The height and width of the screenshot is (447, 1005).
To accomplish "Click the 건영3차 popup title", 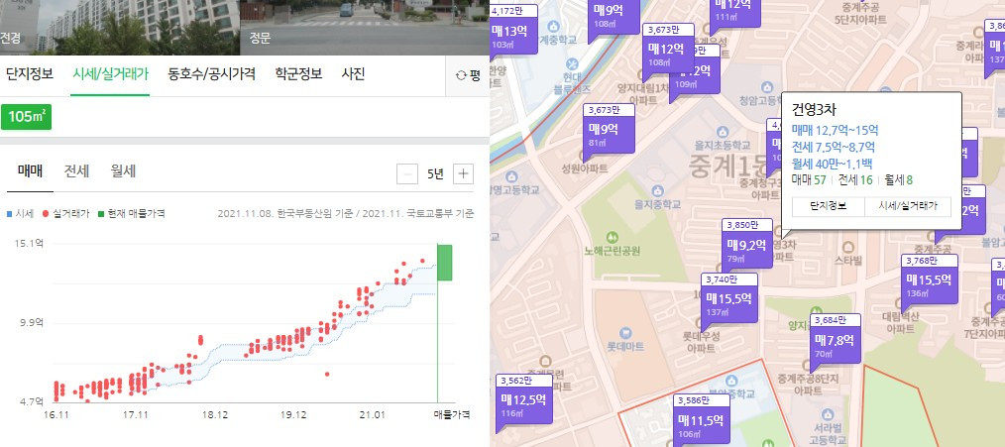I will (814, 111).
